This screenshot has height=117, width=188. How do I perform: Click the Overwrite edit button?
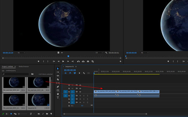83,61
